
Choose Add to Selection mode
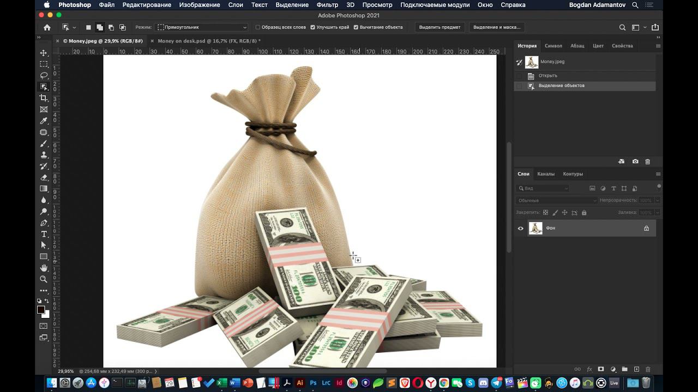(100, 27)
